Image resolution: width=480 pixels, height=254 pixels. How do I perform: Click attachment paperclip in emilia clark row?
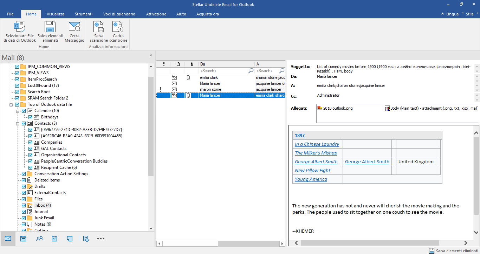(188, 77)
